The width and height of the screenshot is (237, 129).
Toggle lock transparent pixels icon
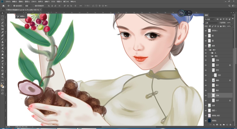[210, 26]
